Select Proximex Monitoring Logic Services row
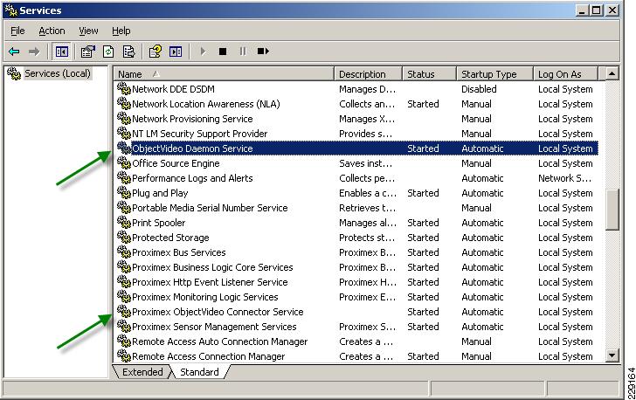Screen dimensions: 636x400 point(357,297)
